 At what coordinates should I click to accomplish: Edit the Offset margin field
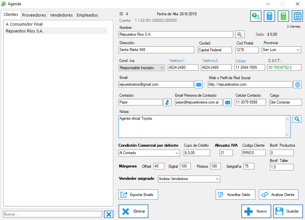159,166
